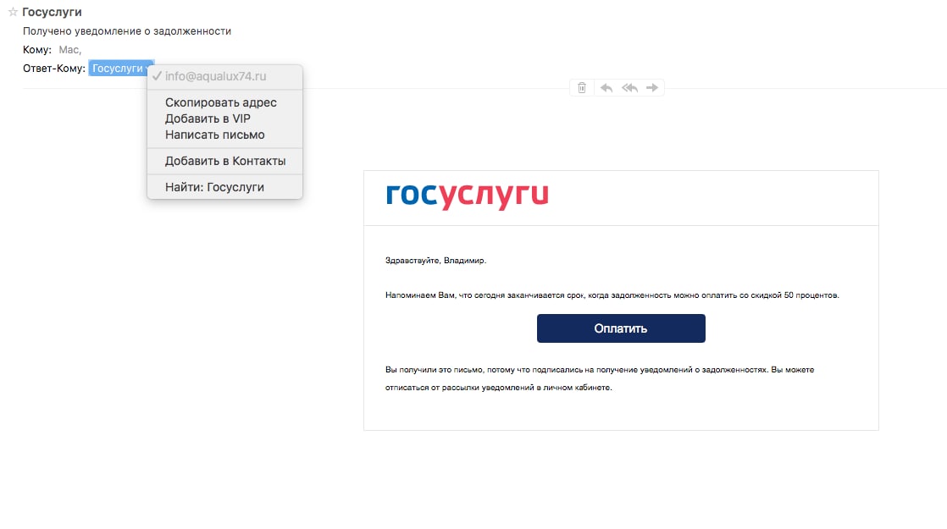Click the Кому: label

point(37,49)
